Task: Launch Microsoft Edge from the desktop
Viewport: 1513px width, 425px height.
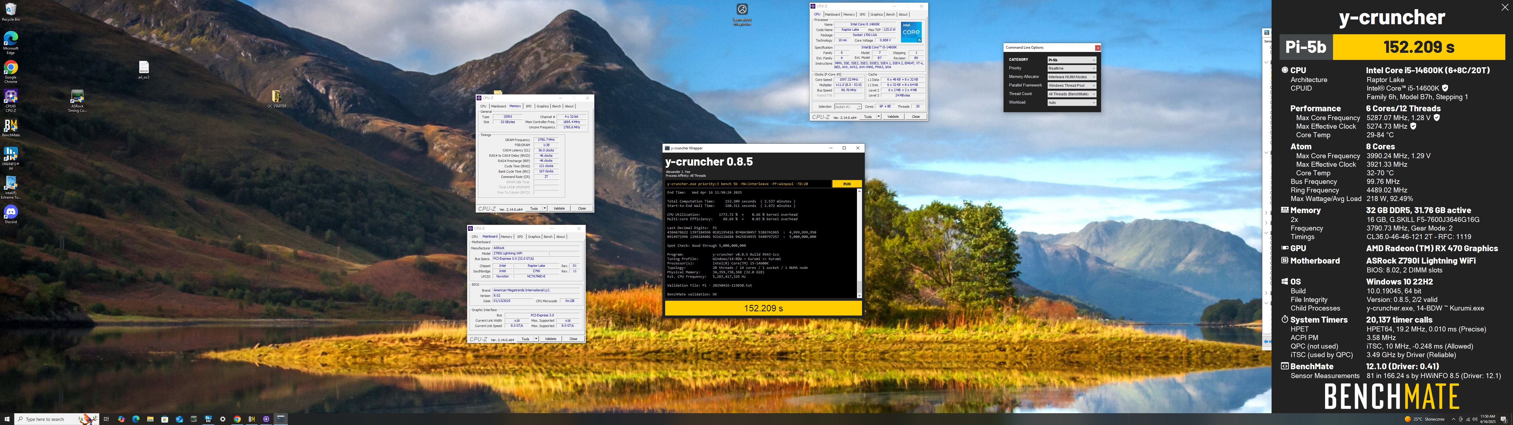Action: (11, 43)
